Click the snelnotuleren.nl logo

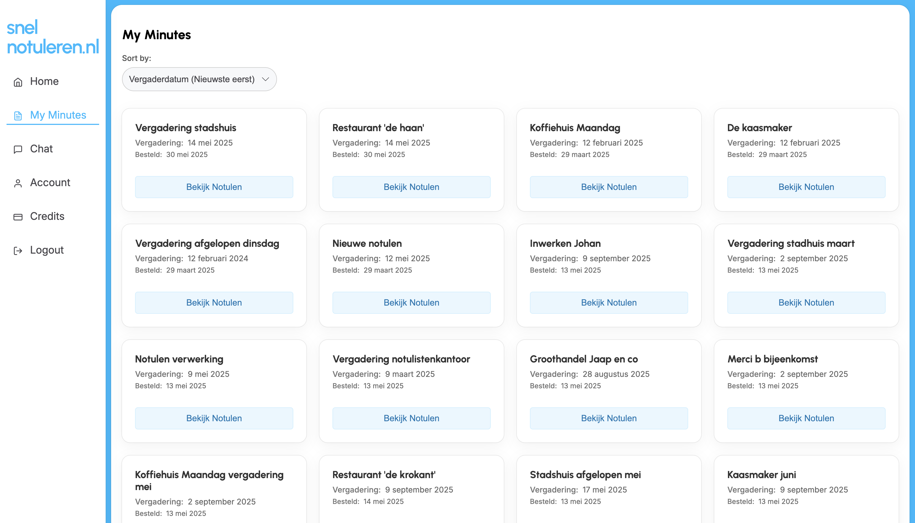click(x=53, y=38)
